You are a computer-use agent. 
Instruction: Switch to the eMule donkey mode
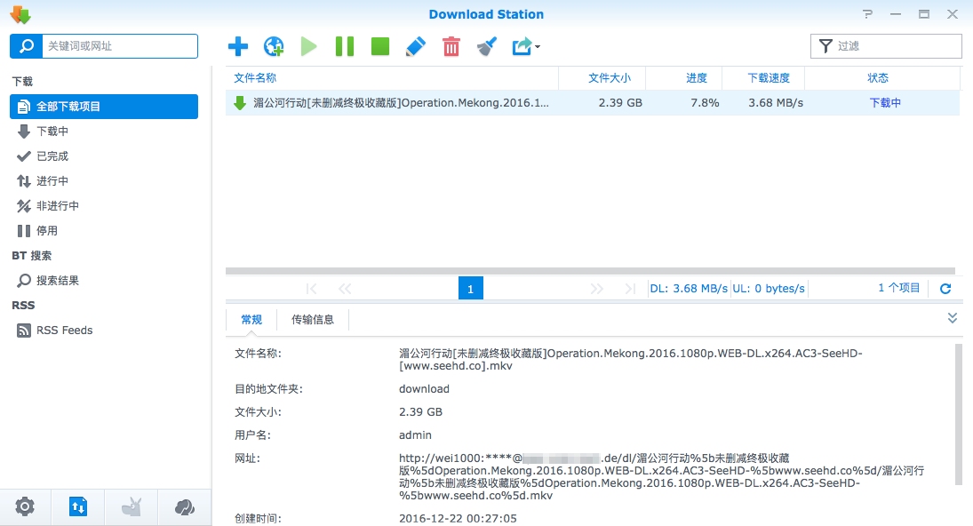[x=131, y=507]
